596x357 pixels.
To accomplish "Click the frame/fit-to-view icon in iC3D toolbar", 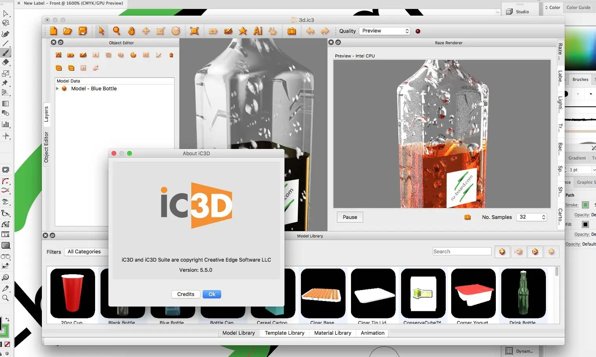I will 194,31.
